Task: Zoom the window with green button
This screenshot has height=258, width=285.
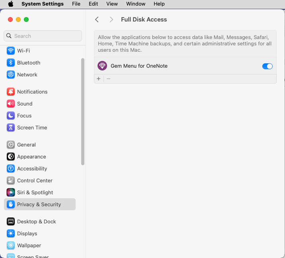Action: pyautogui.click(x=26, y=20)
